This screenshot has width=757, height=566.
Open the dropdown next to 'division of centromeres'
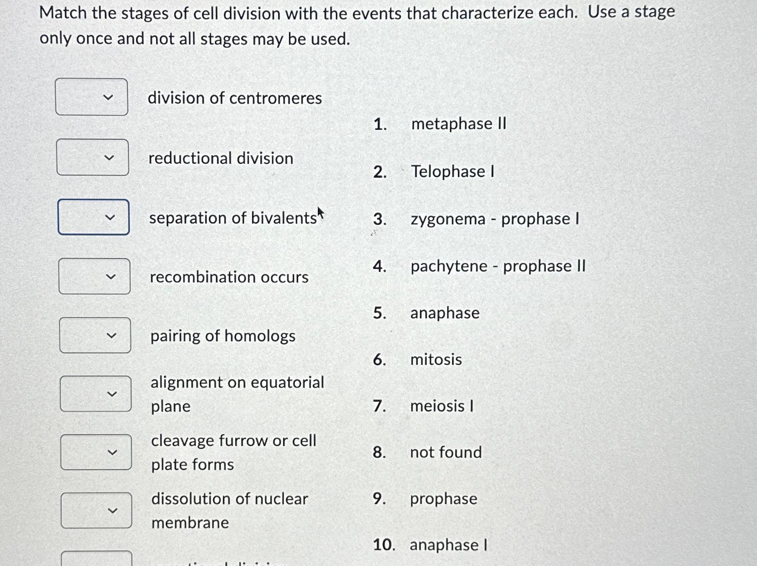(x=91, y=96)
